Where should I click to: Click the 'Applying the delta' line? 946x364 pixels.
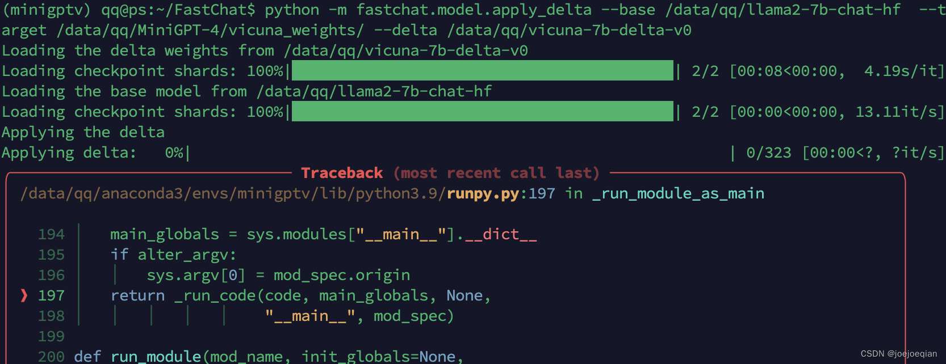[83, 133]
